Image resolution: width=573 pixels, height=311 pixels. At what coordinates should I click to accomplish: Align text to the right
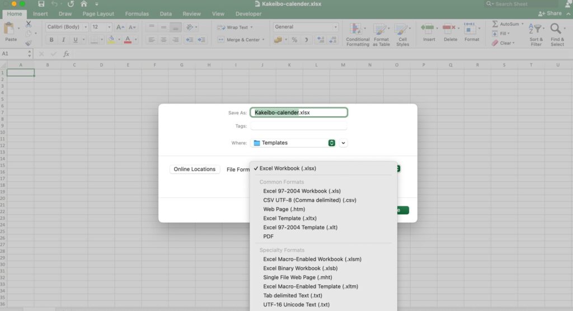point(175,40)
